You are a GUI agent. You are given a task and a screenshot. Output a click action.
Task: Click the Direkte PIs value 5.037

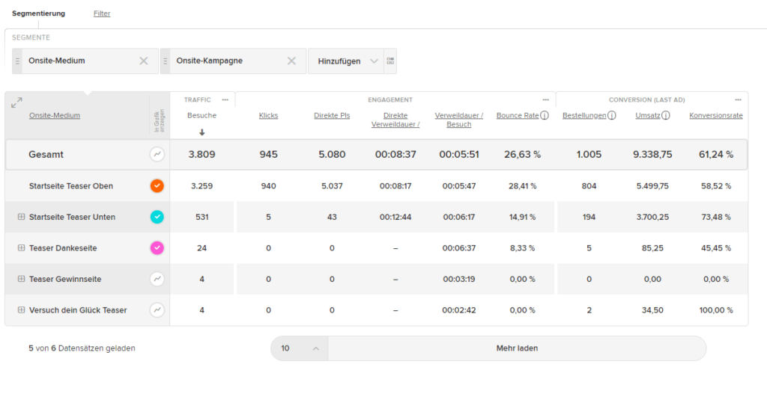(332, 186)
